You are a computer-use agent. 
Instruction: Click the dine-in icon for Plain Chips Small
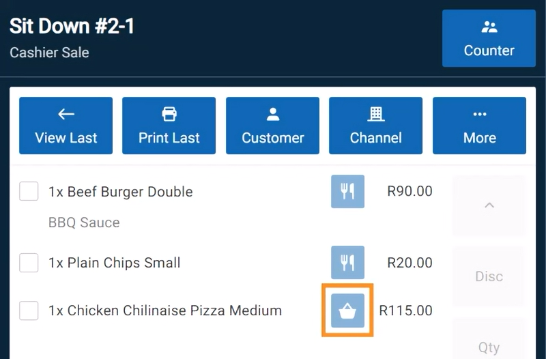click(x=347, y=262)
